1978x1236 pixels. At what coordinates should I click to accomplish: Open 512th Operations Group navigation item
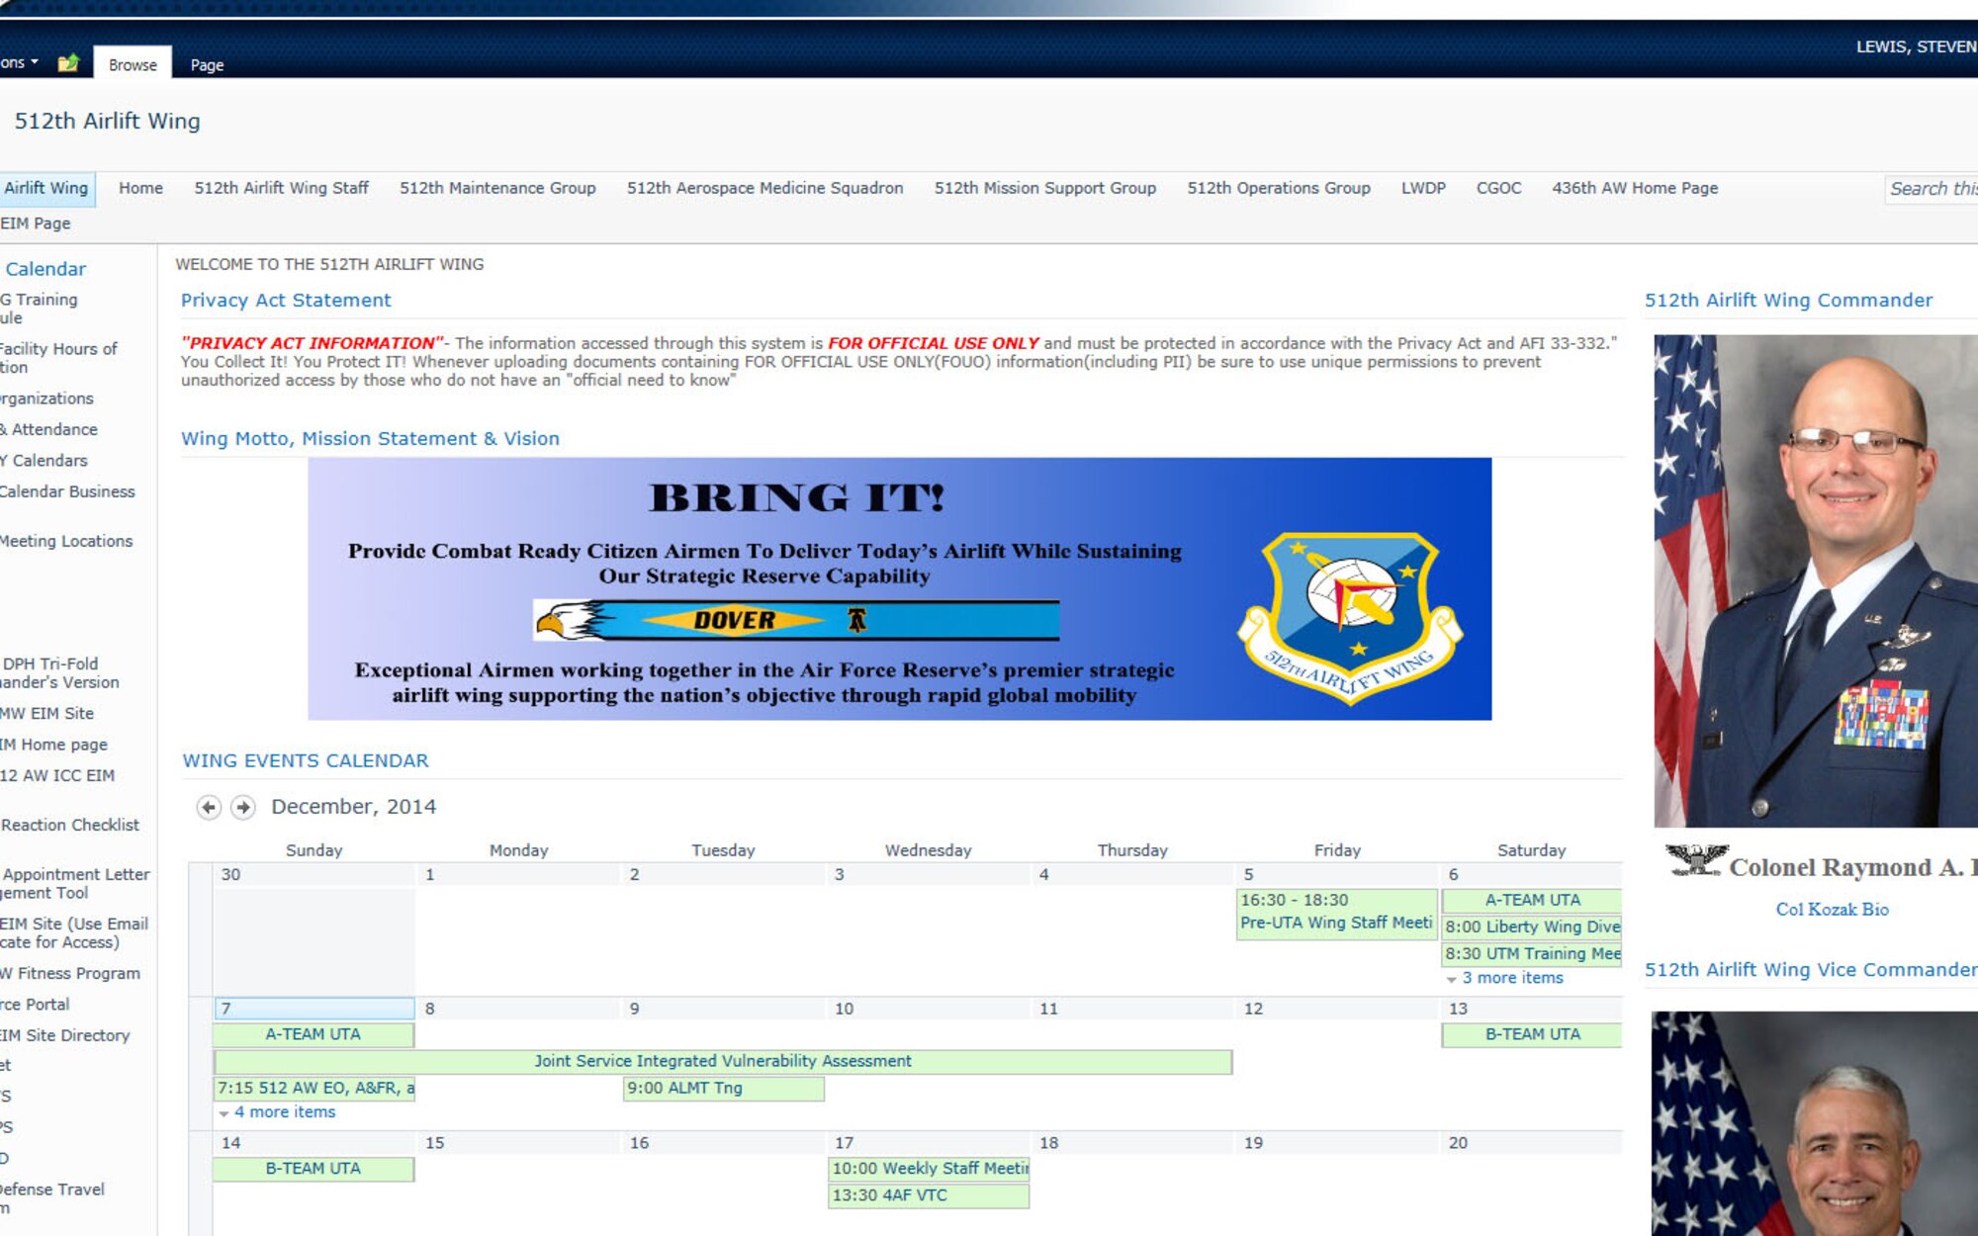[1278, 188]
